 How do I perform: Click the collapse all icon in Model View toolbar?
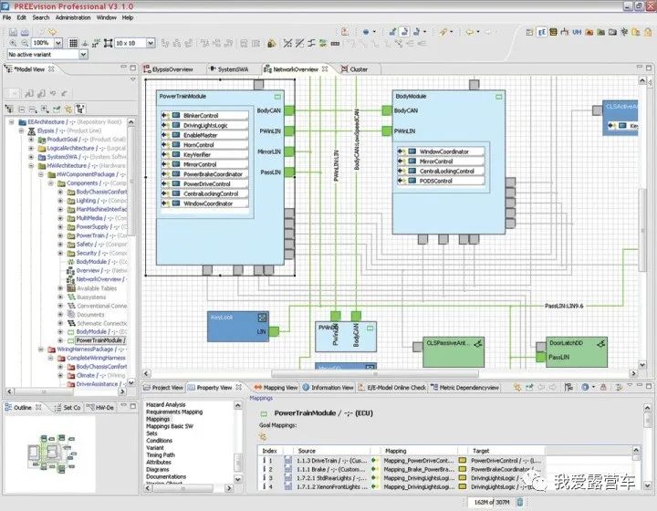coord(21,109)
